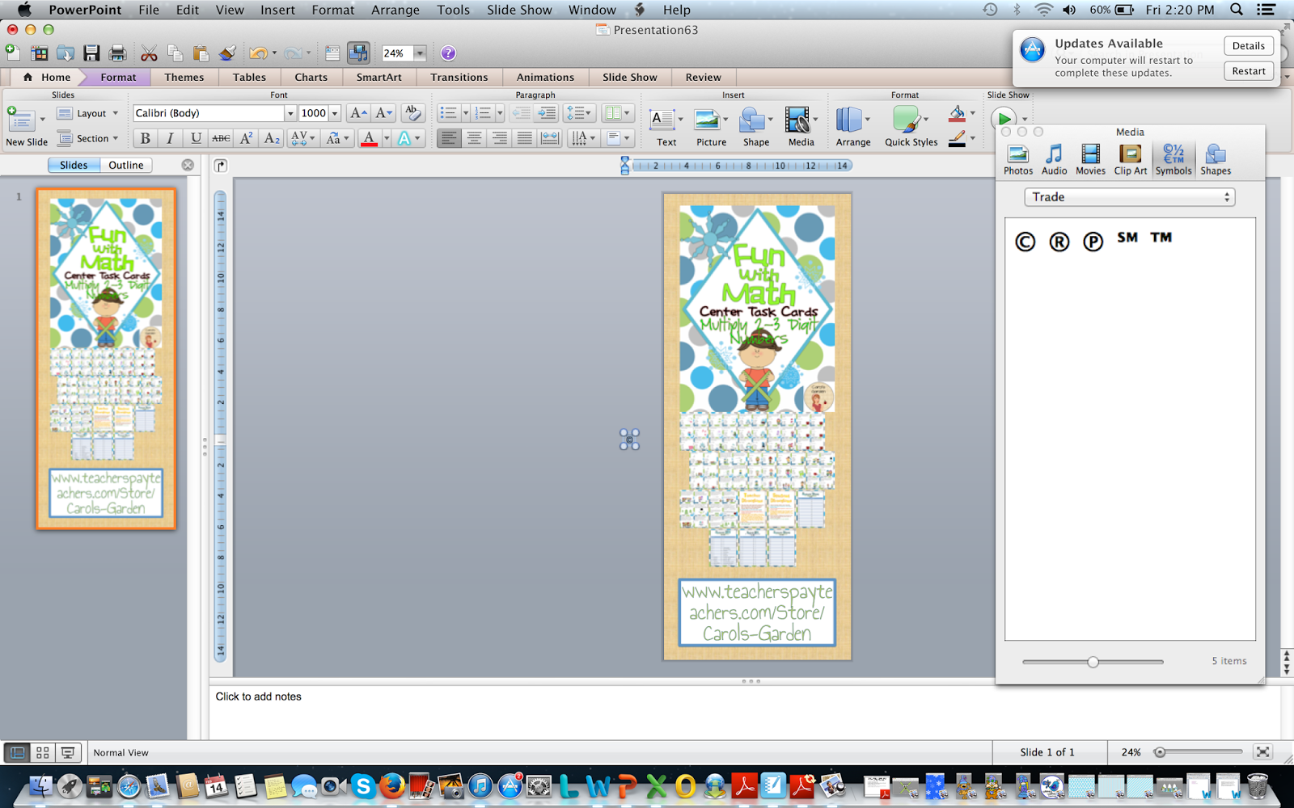Click Details in Updates notification

(x=1249, y=46)
